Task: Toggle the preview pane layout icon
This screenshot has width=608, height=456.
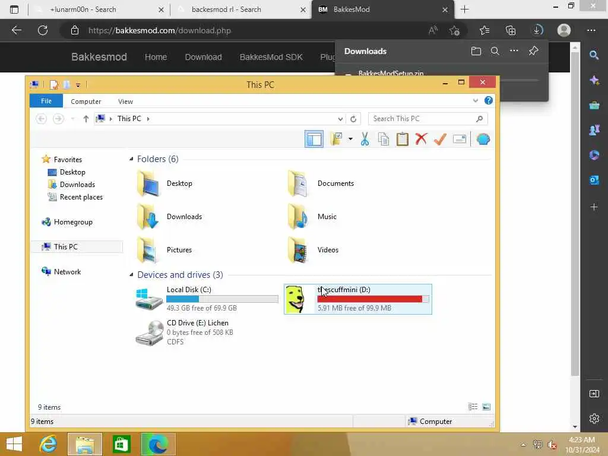Action: pyautogui.click(x=313, y=139)
